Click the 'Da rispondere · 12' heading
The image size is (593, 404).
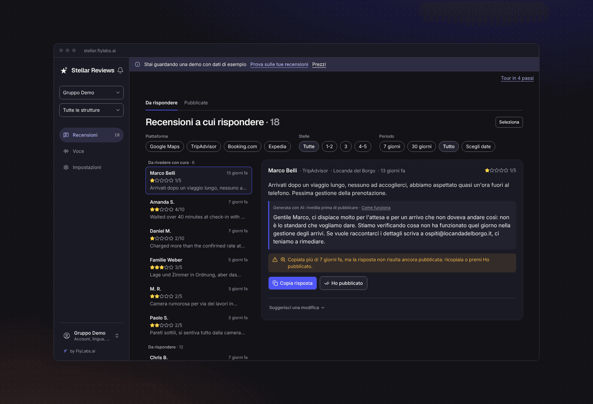[165, 347]
